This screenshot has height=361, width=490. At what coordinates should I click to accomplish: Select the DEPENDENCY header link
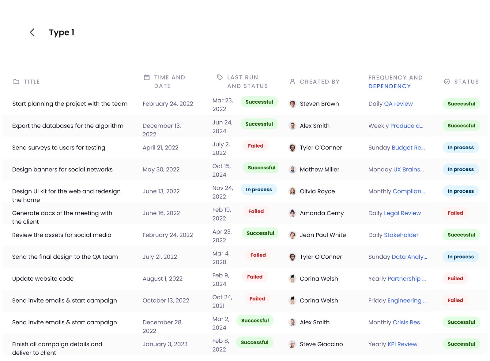pyautogui.click(x=390, y=86)
